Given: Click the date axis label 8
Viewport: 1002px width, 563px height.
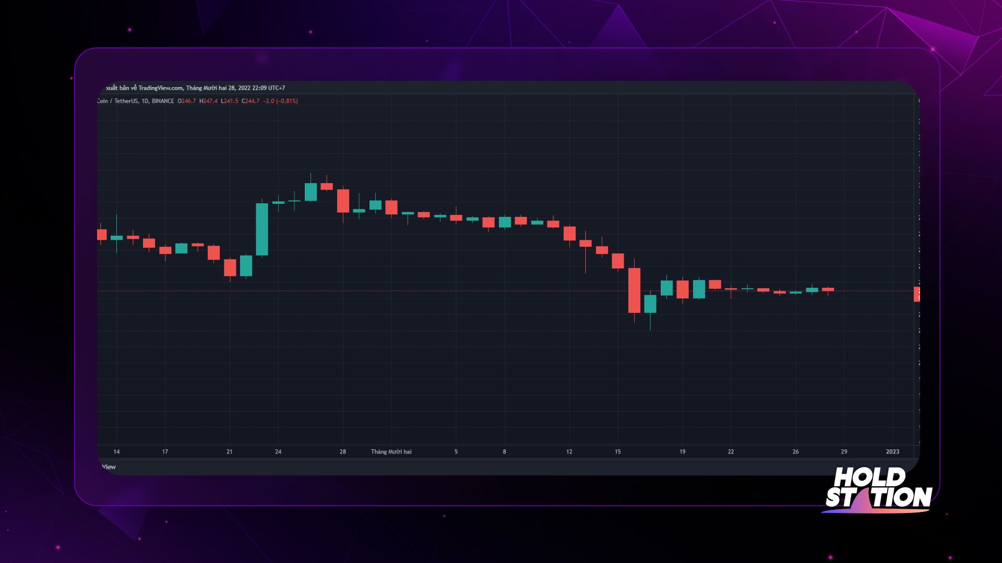Looking at the screenshot, I should tap(505, 452).
